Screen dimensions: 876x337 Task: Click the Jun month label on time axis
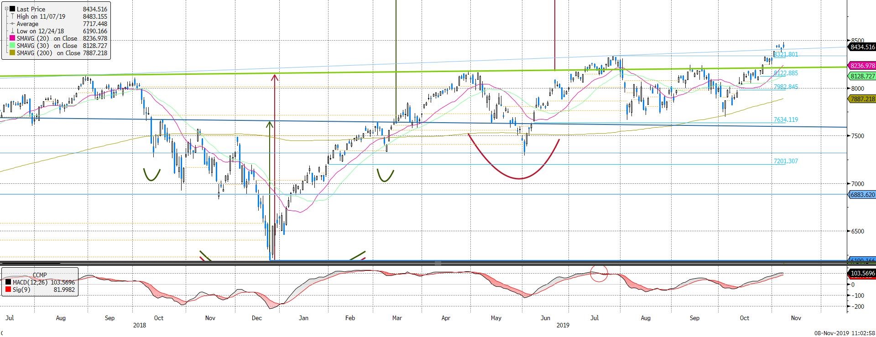coord(545,318)
